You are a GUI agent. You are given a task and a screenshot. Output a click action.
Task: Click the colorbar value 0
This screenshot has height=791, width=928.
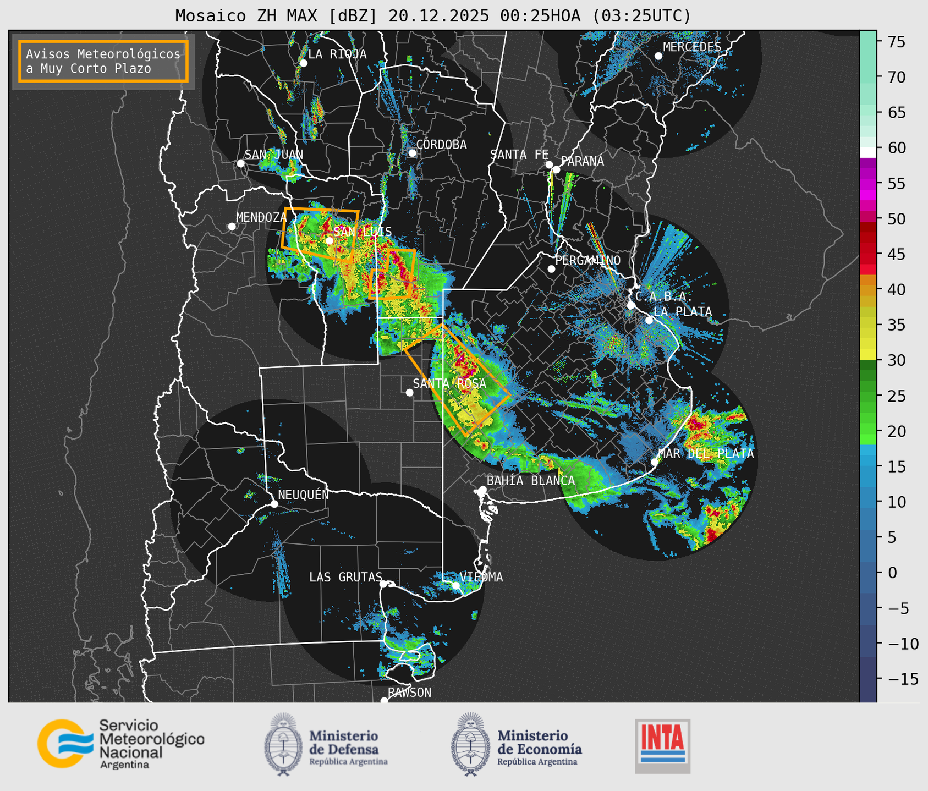(892, 573)
